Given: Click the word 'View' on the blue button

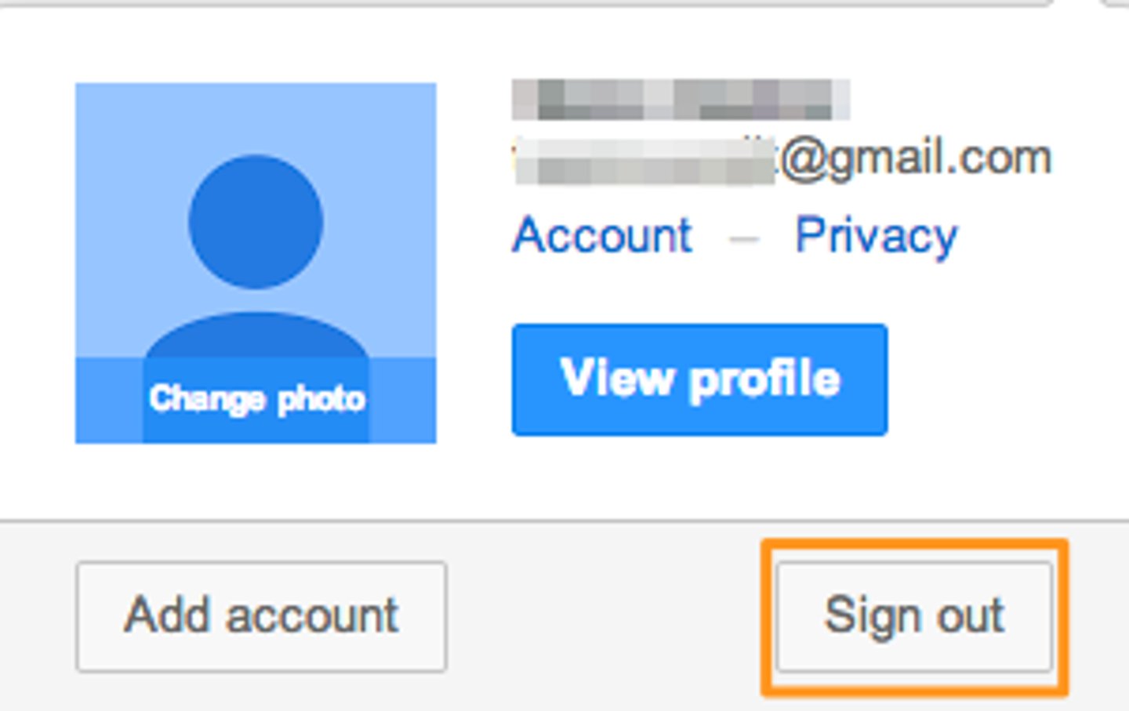Looking at the screenshot, I should 617,378.
